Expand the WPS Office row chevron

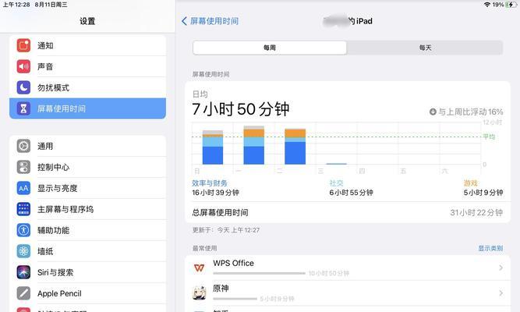coord(501,268)
